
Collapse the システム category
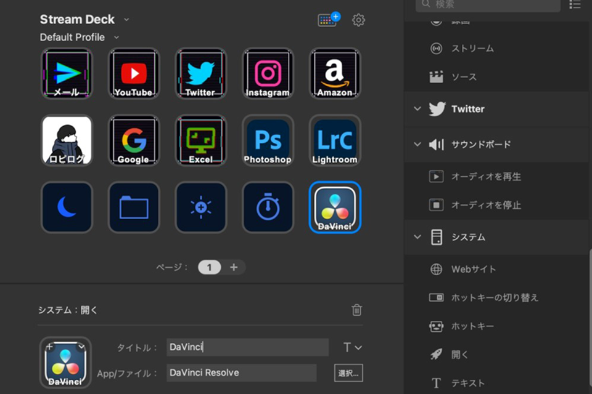(x=417, y=237)
